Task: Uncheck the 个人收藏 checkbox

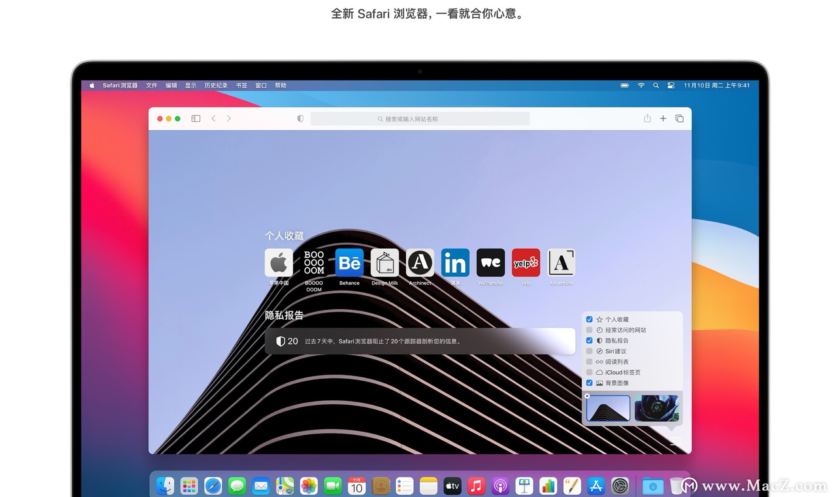Action: 589,319
